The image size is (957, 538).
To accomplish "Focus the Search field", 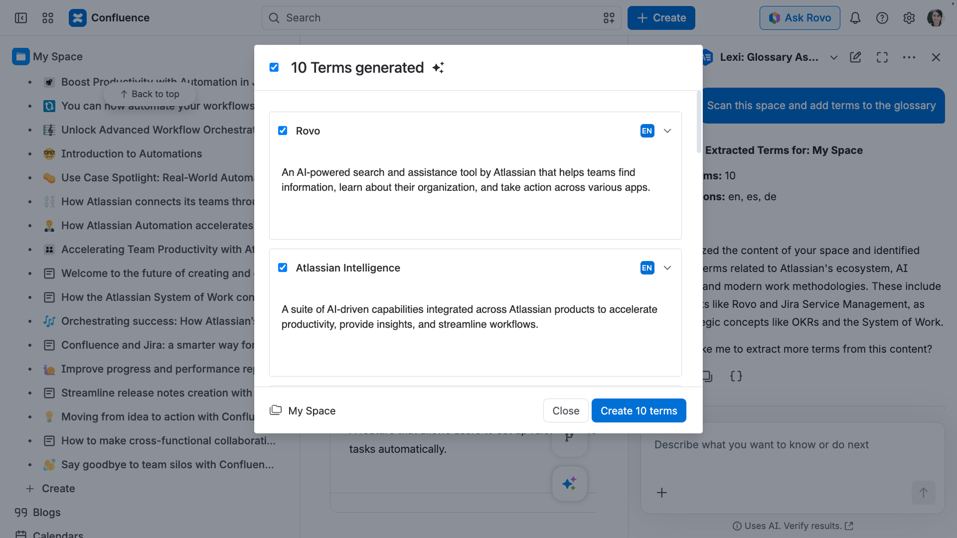I will [x=441, y=18].
